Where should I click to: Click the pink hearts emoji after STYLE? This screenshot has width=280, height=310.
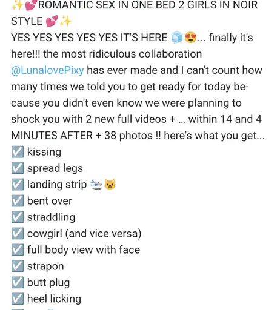click(52, 21)
